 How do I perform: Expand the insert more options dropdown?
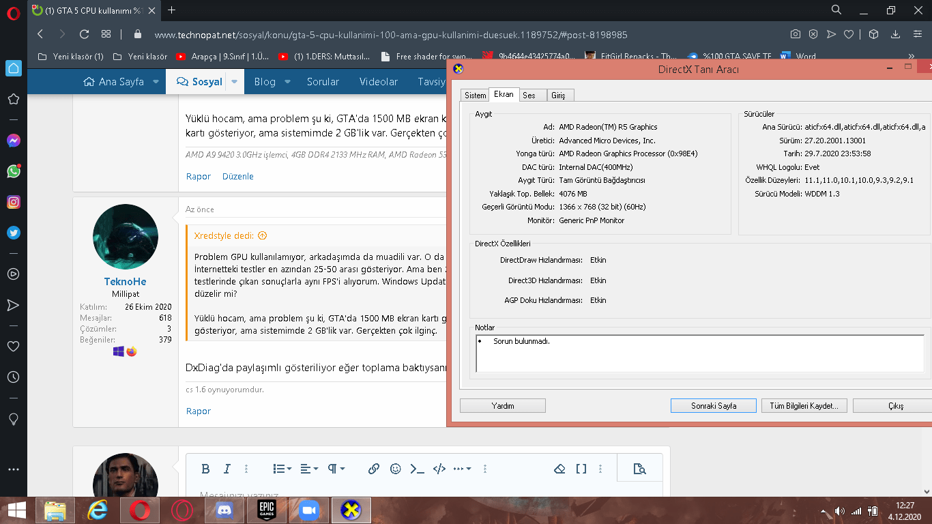pyautogui.click(x=463, y=469)
